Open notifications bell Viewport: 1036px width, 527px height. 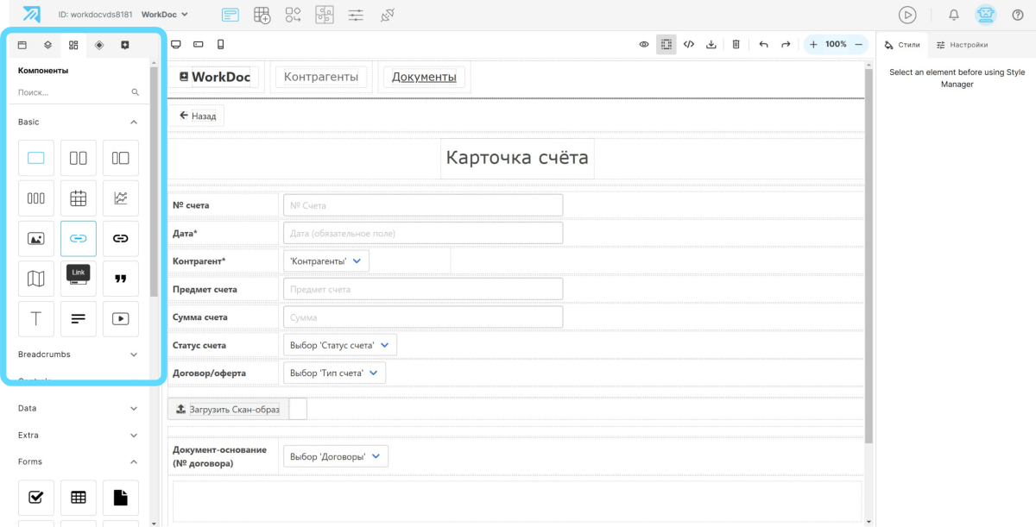[954, 15]
